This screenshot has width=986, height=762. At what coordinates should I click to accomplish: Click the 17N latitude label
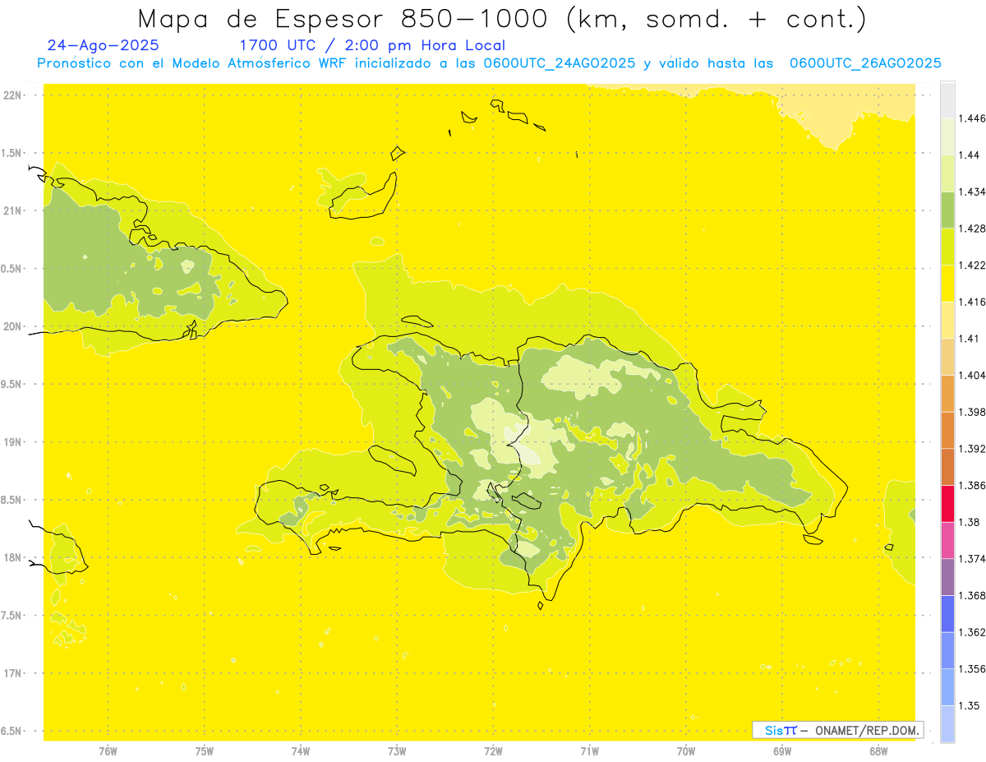14,673
